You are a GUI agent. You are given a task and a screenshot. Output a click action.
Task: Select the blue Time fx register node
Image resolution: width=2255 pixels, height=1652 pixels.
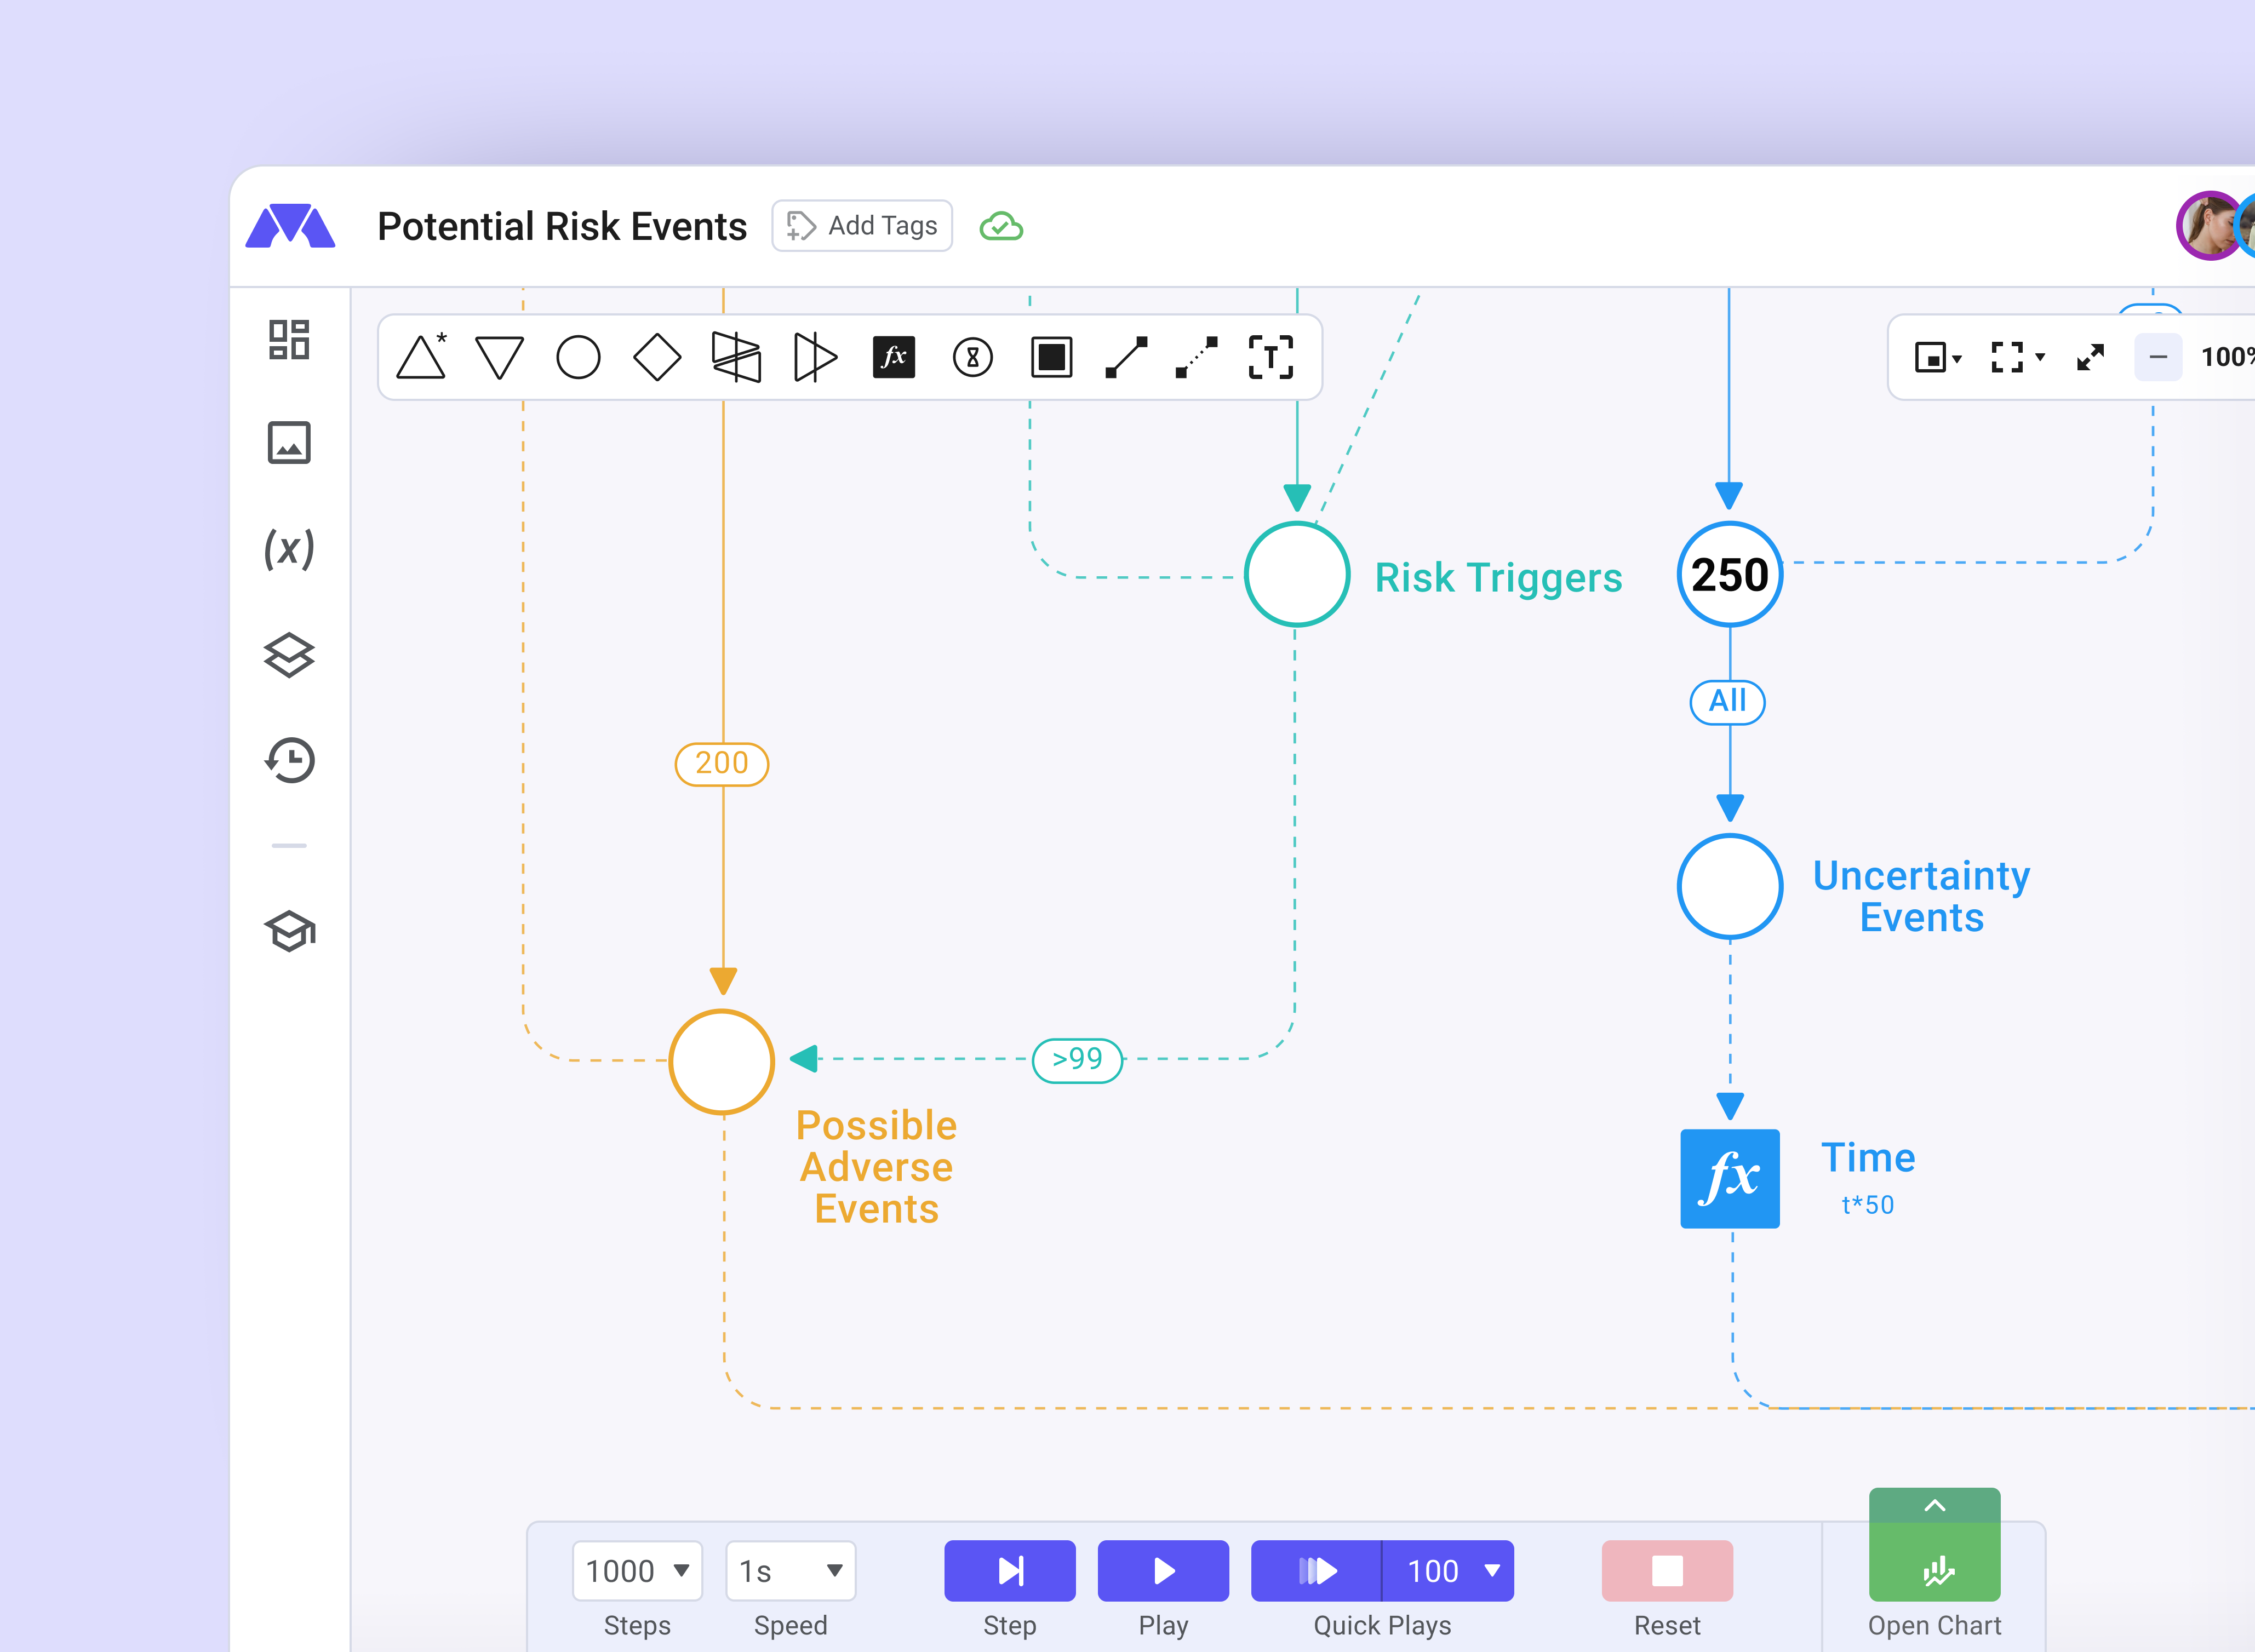click(x=1730, y=1178)
